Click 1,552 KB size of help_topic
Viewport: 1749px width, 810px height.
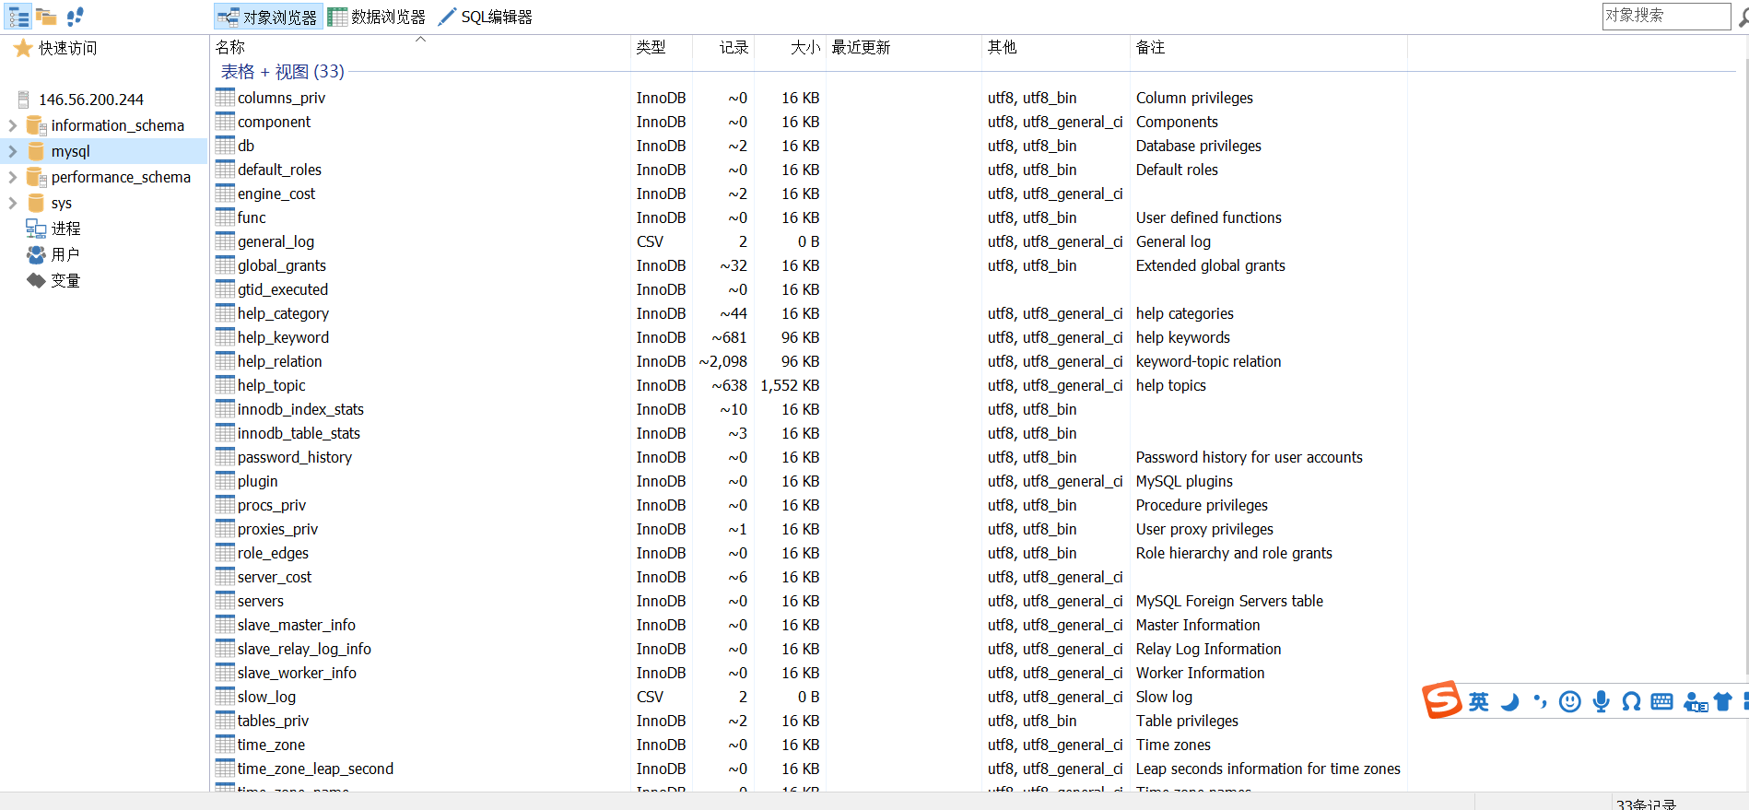(790, 385)
